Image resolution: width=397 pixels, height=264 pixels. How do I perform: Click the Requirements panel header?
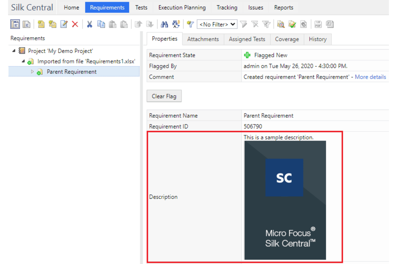click(28, 38)
